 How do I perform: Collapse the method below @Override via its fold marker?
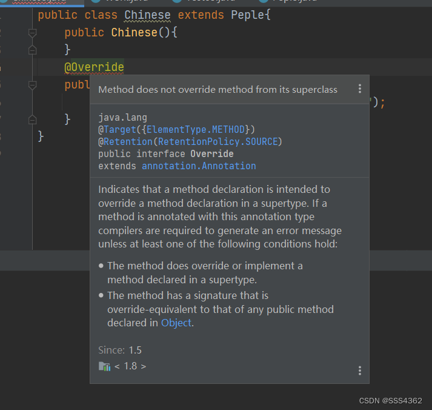[x=33, y=85]
